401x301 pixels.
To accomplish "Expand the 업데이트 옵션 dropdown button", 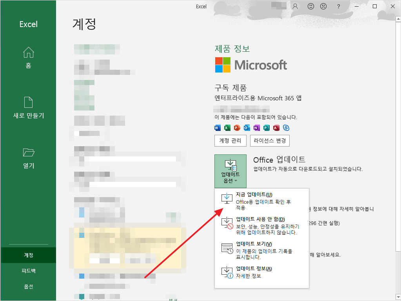I will coord(230,171).
